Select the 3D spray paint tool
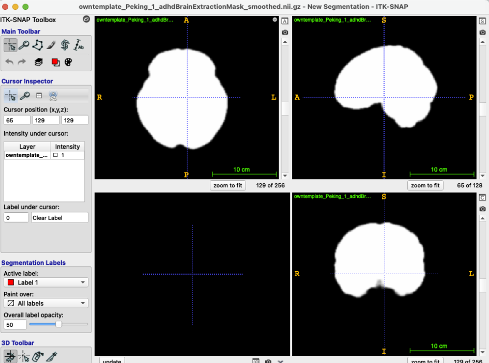 38,356
